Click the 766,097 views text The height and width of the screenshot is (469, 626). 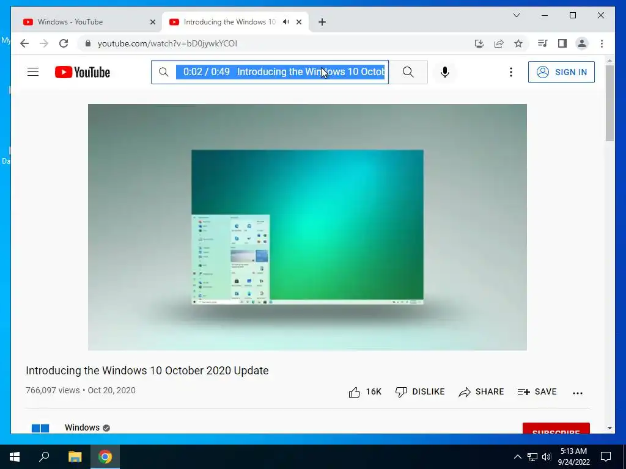pos(53,390)
